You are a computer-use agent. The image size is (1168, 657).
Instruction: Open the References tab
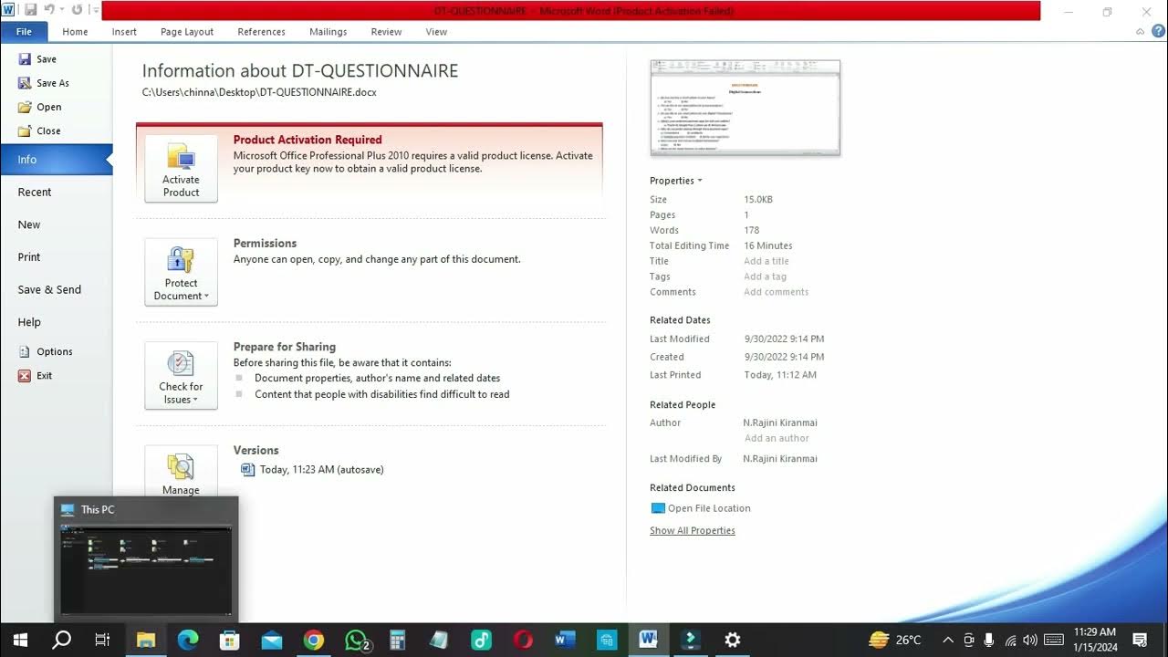pyautogui.click(x=261, y=31)
